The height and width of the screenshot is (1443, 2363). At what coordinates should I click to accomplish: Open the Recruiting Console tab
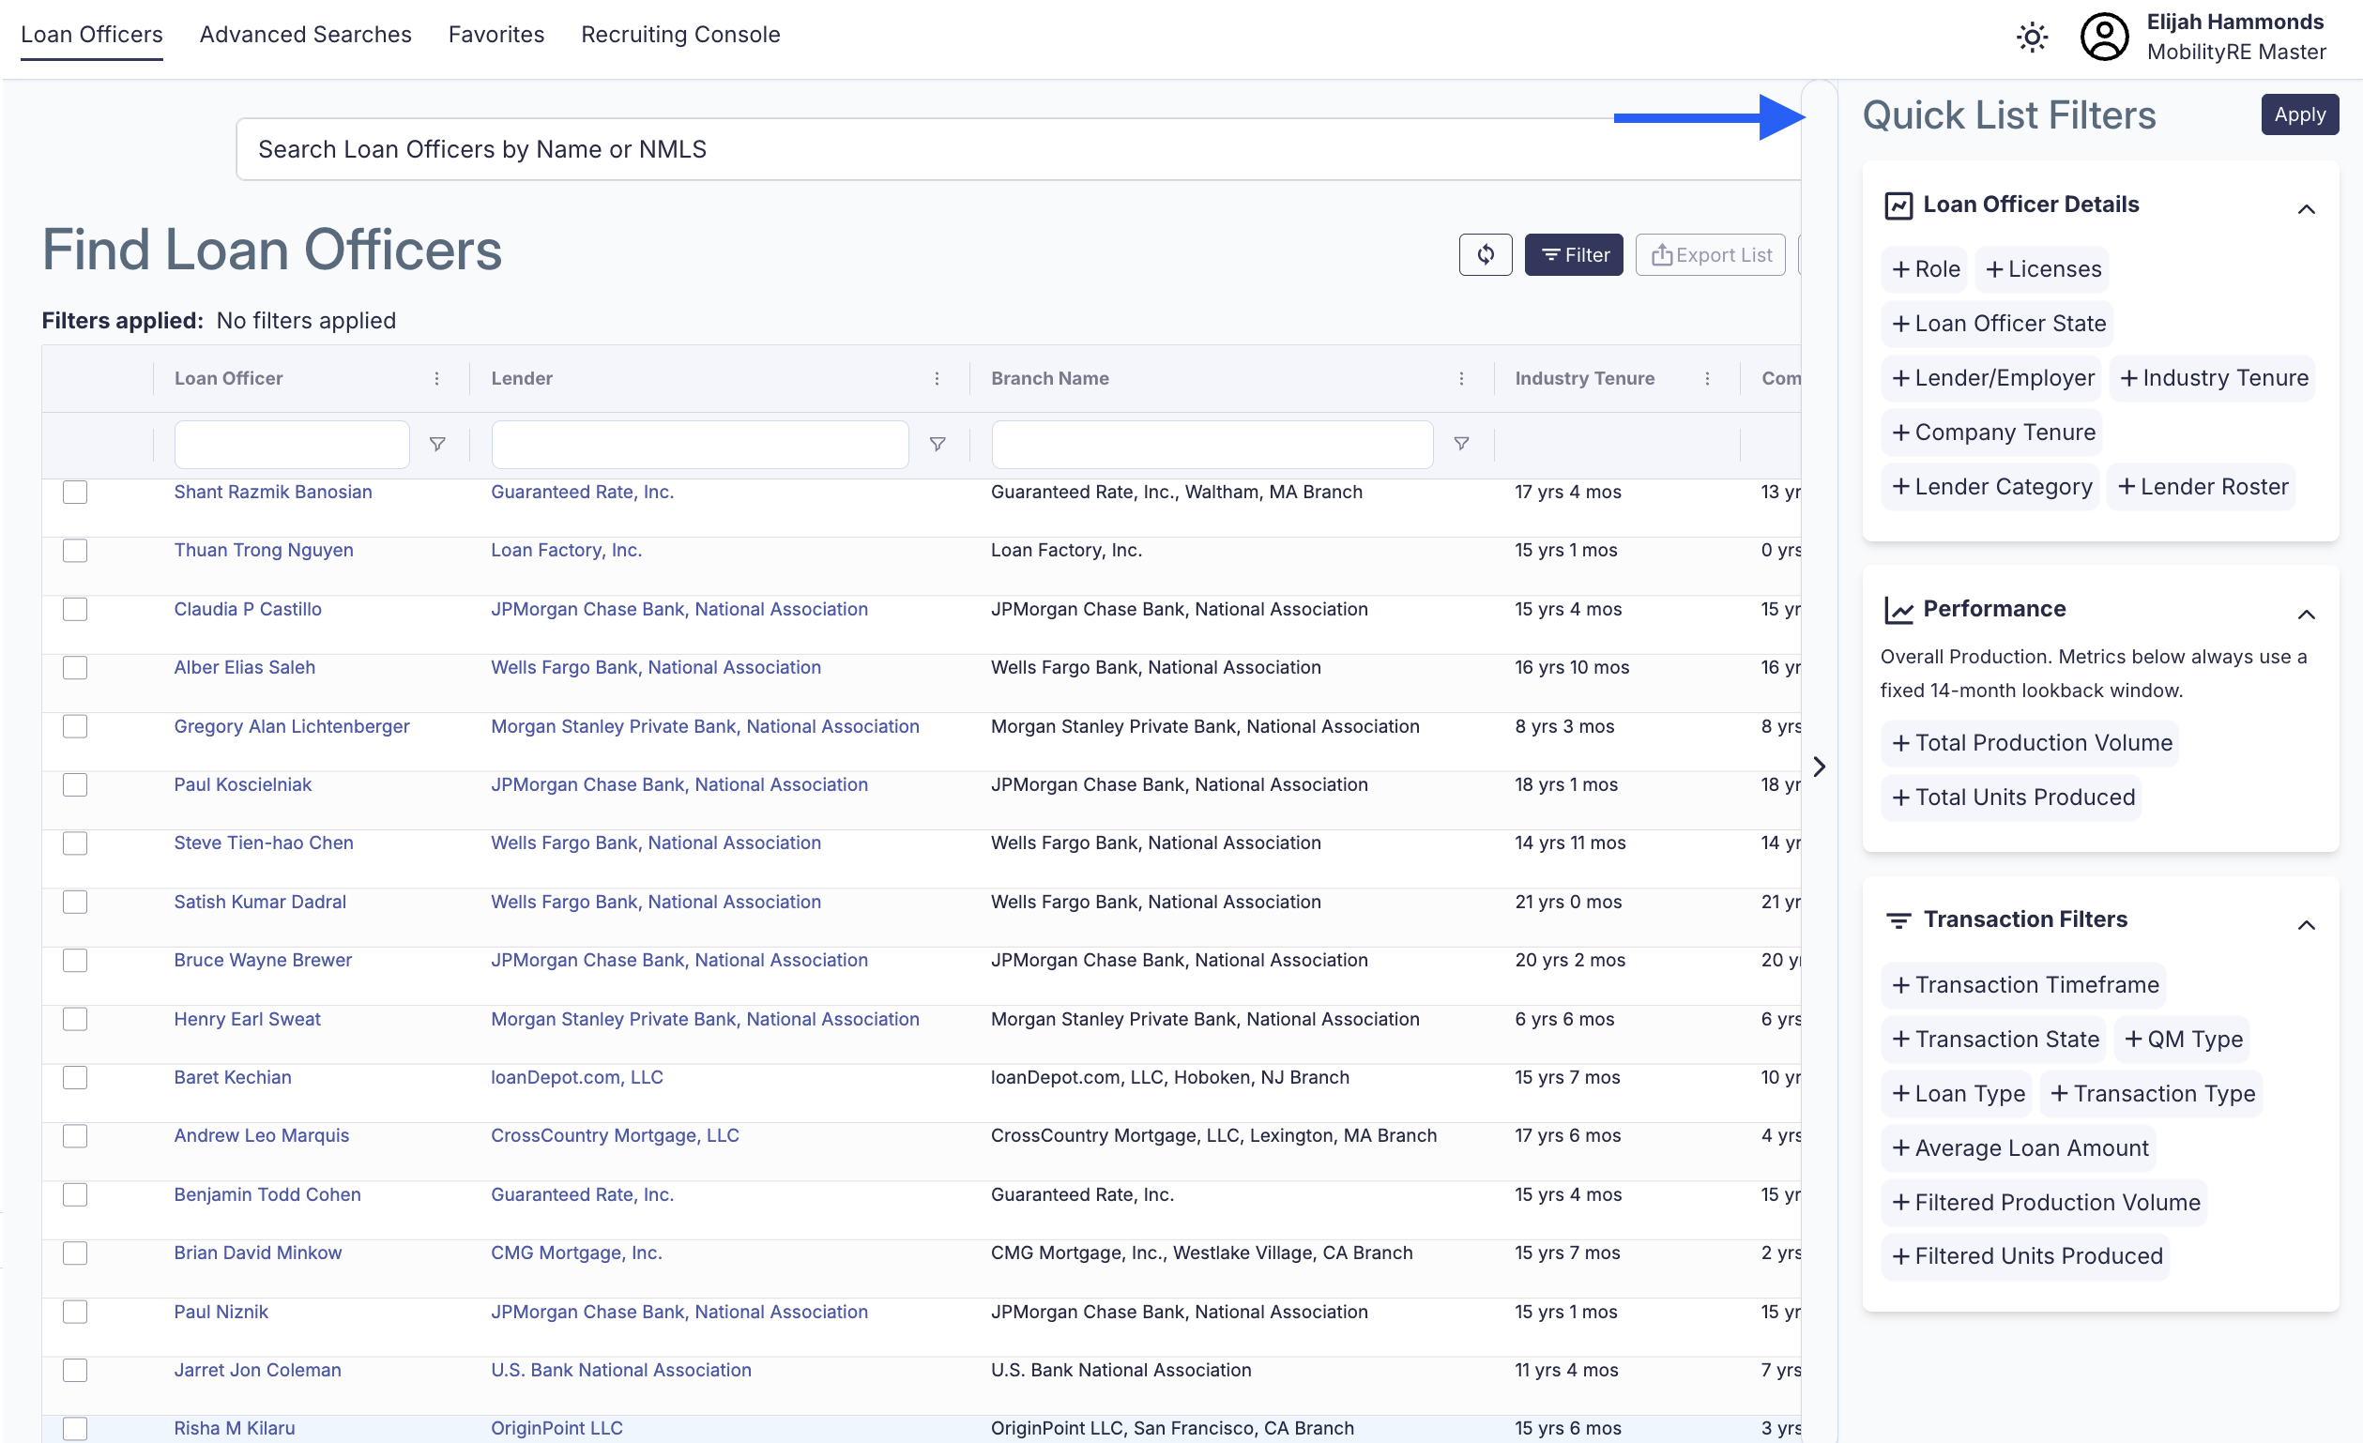(x=681, y=35)
